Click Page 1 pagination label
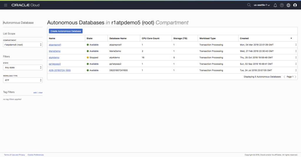Viewport: 301px width, 157px height. [x=290, y=77]
